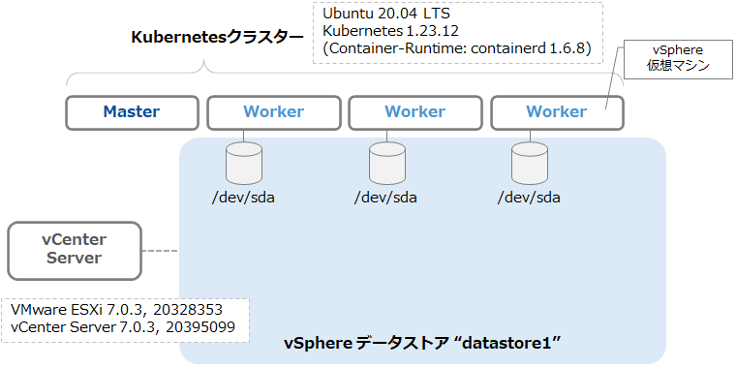The image size is (736, 368).
Task: Click the VMware ESXi 7.0.3, 20328353 text
Action: (x=116, y=310)
